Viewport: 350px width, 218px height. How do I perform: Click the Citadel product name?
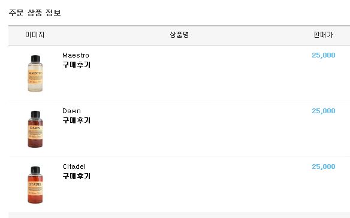point(74,166)
